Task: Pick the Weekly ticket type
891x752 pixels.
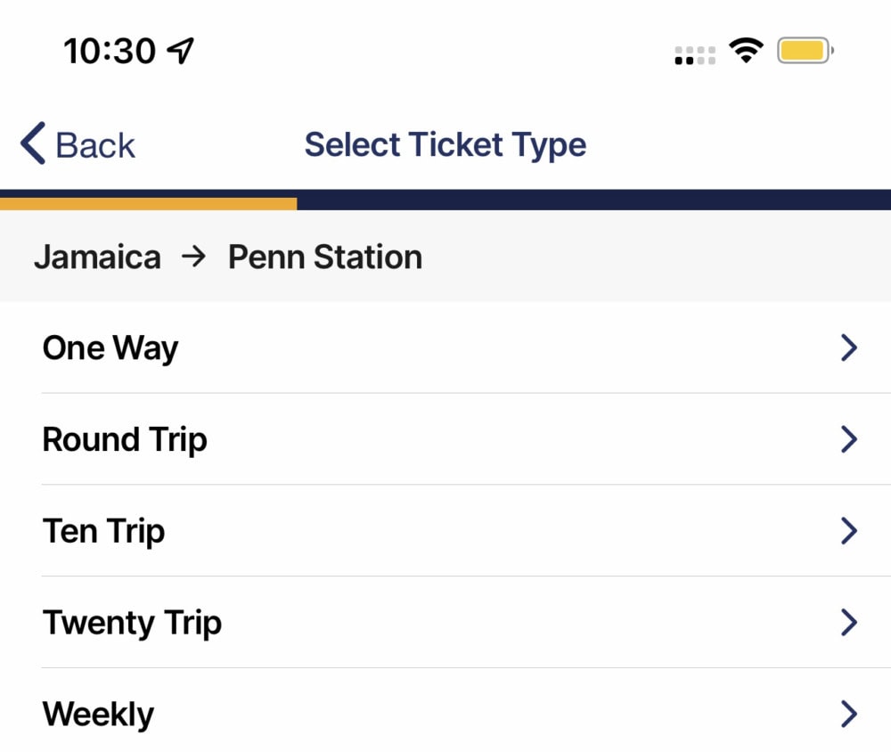Action: pos(445,710)
